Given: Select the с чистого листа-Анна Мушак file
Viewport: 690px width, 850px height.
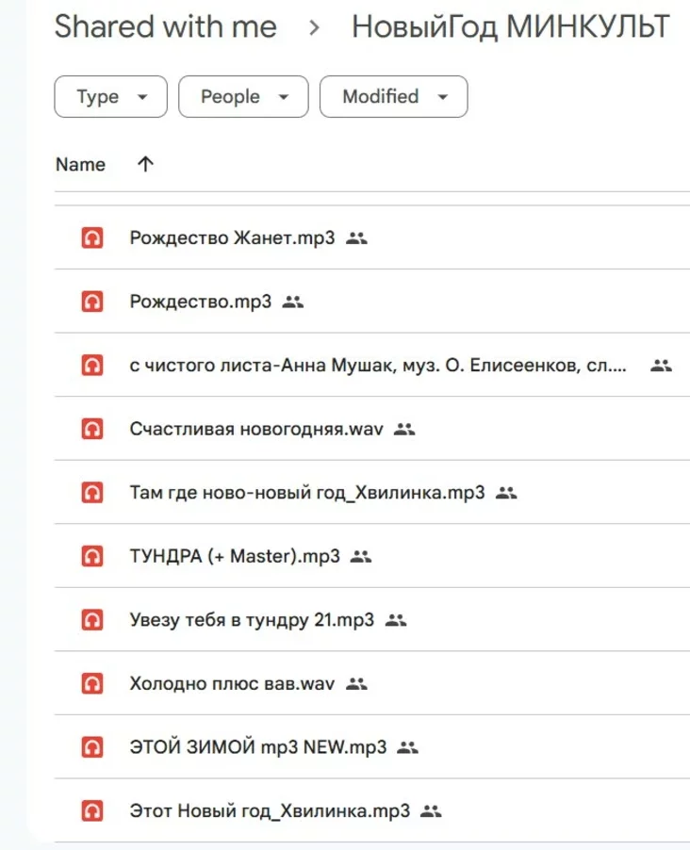Looking at the screenshot, I should tap(377, 366).
